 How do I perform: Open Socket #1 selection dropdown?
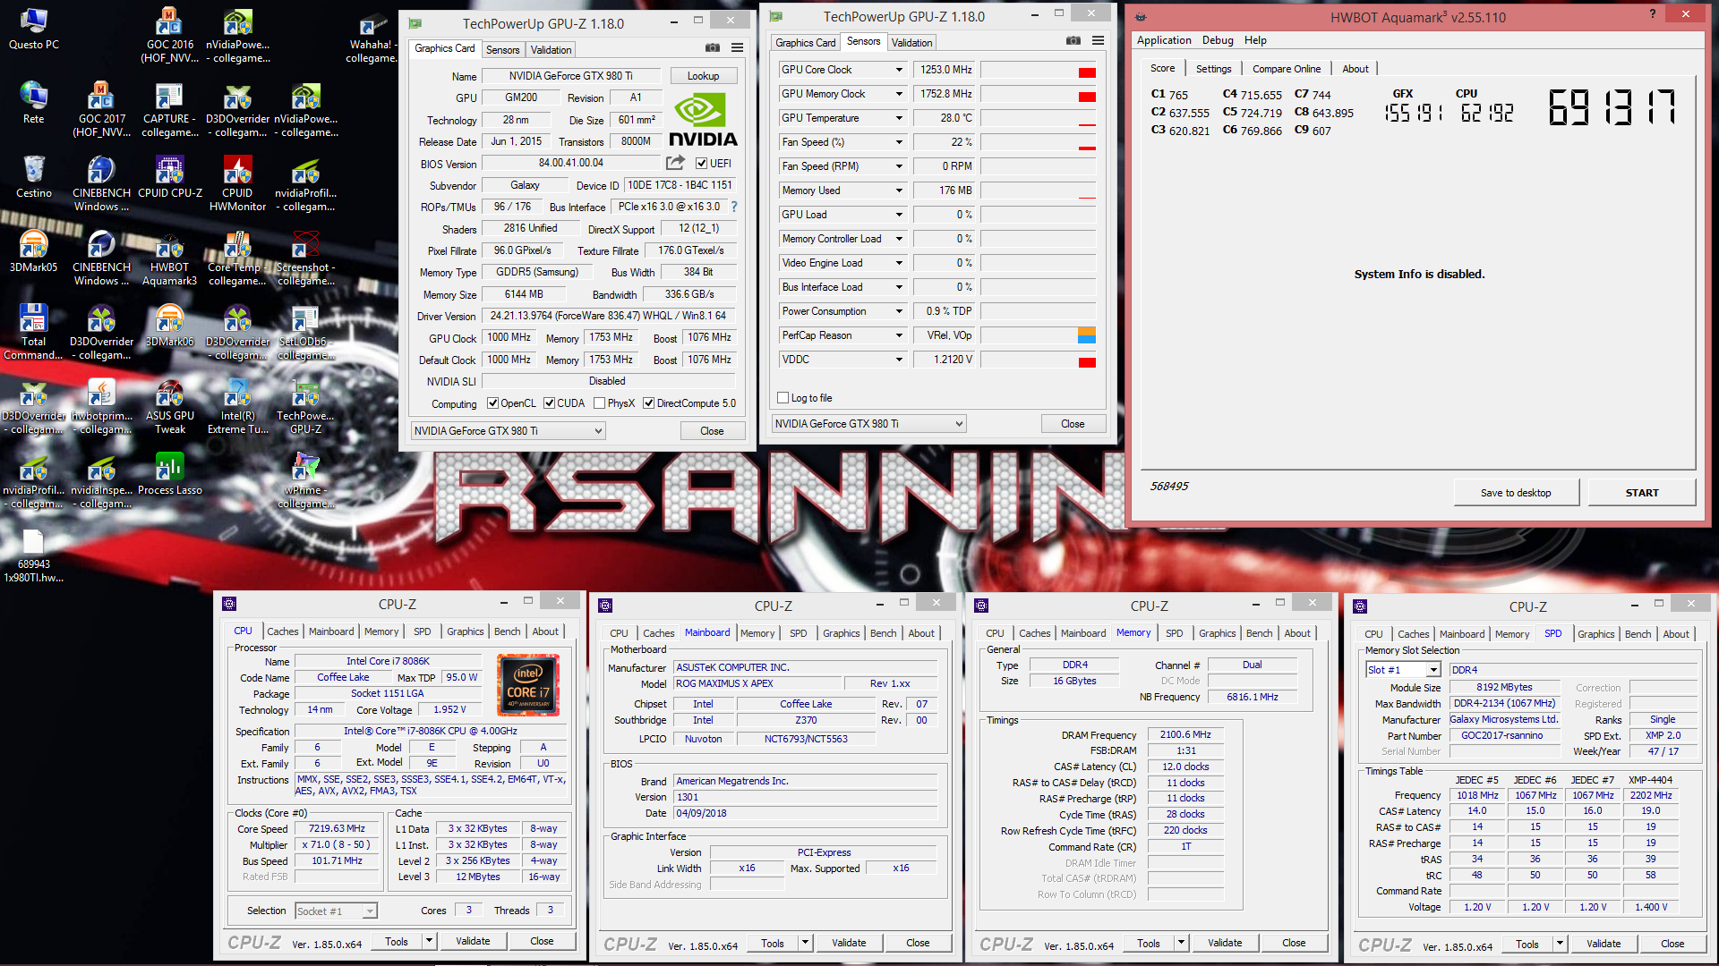(x=337, y=911)
